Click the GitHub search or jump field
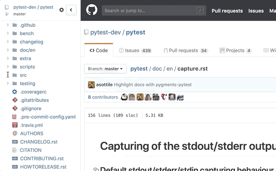This screenshot has width=276, height=171. tap(154, 10)
